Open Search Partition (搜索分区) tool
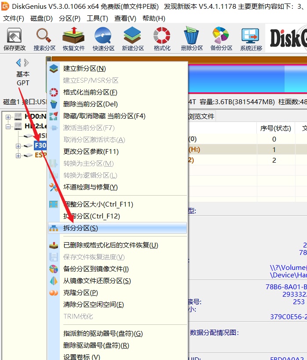 44,39
